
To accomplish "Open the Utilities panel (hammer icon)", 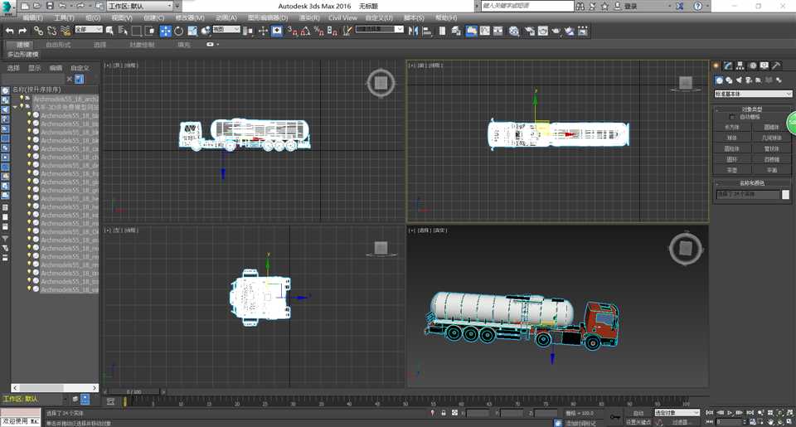I will pos(776,66).
